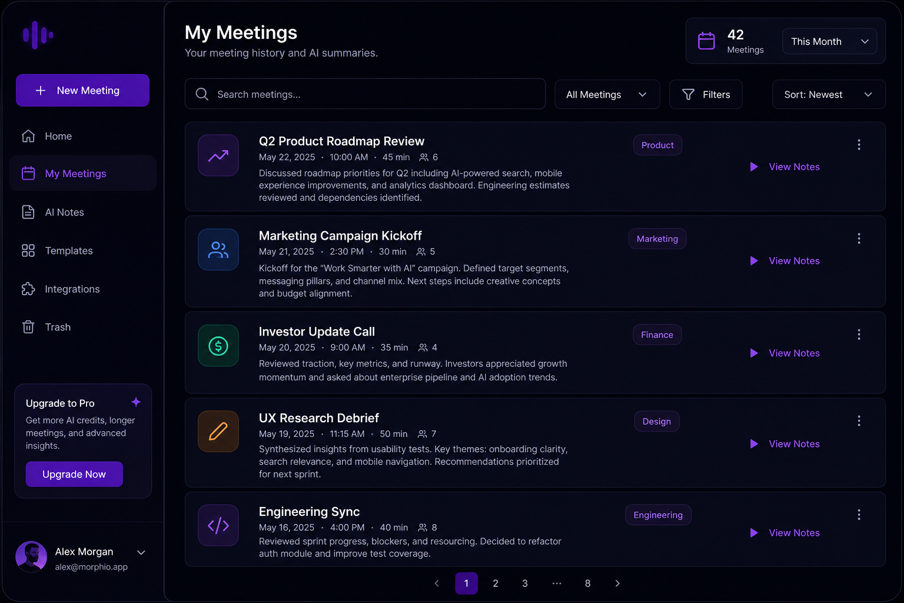Click play icon for Investor Update Call notes
The height and width of the screenshot is (603, 904).
click(x=754, y=353)
